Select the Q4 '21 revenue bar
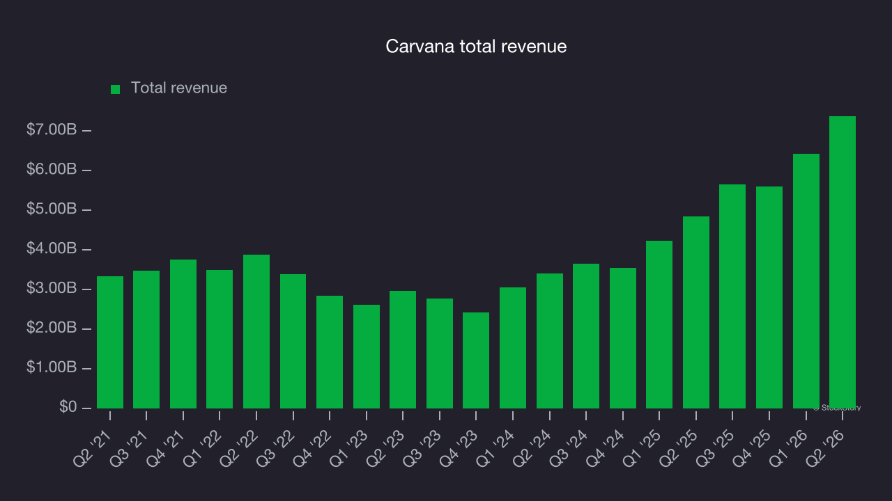The width and height of the screenshot is (892, 501). (183, 334)
